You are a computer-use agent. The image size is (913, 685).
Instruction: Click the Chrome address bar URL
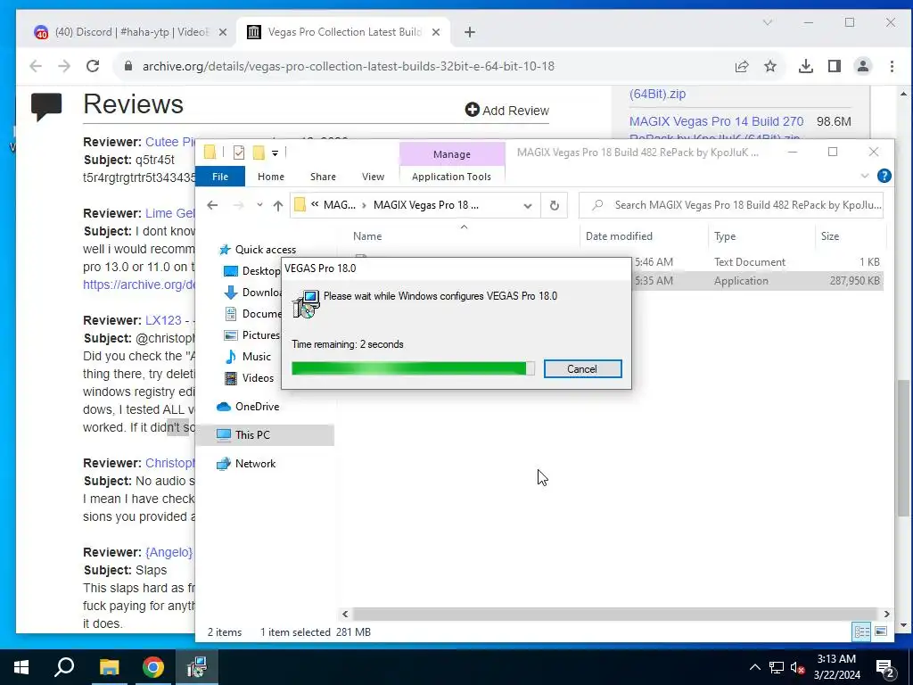coord(349,66)
